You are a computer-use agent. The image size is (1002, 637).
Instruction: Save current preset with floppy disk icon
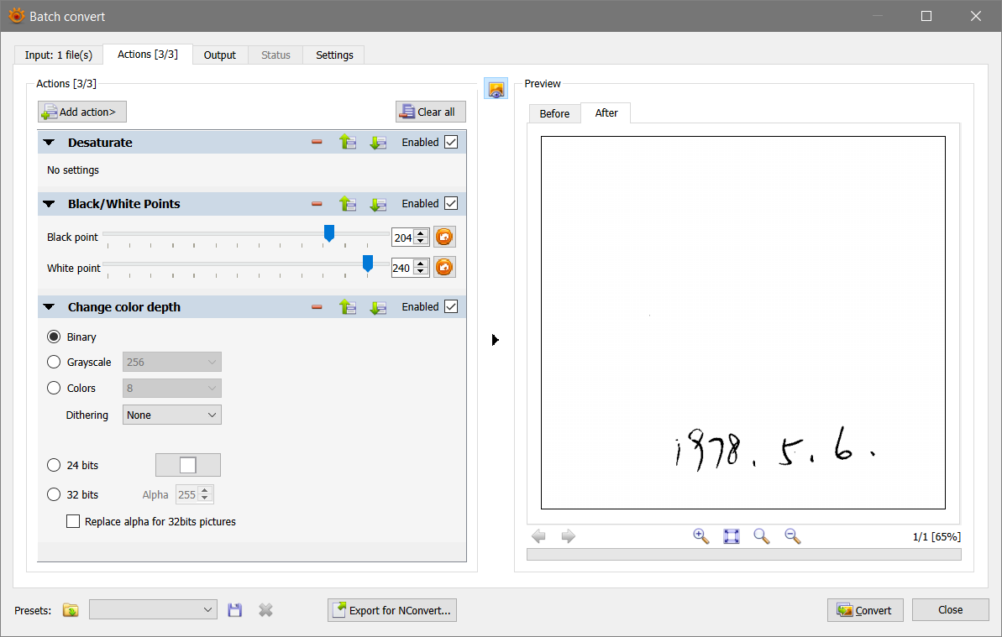235,610
